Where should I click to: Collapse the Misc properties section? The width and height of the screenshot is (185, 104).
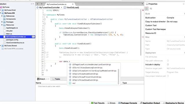click(x=184, y=37)
